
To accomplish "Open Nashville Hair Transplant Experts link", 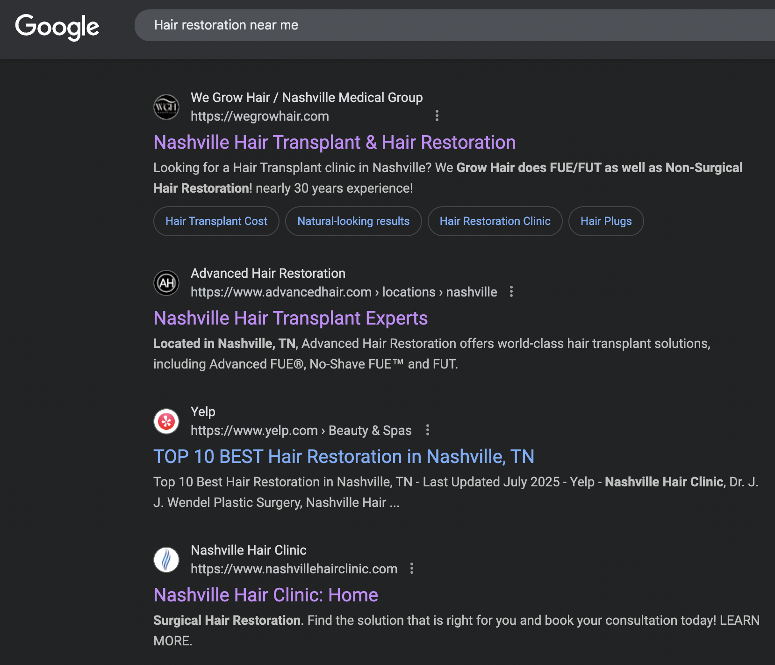I will tap(290, 318).
